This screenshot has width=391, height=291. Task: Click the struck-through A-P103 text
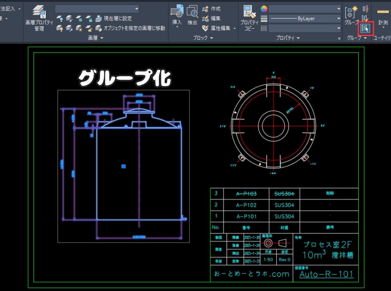pyautogui.click(x=247, y=194)
